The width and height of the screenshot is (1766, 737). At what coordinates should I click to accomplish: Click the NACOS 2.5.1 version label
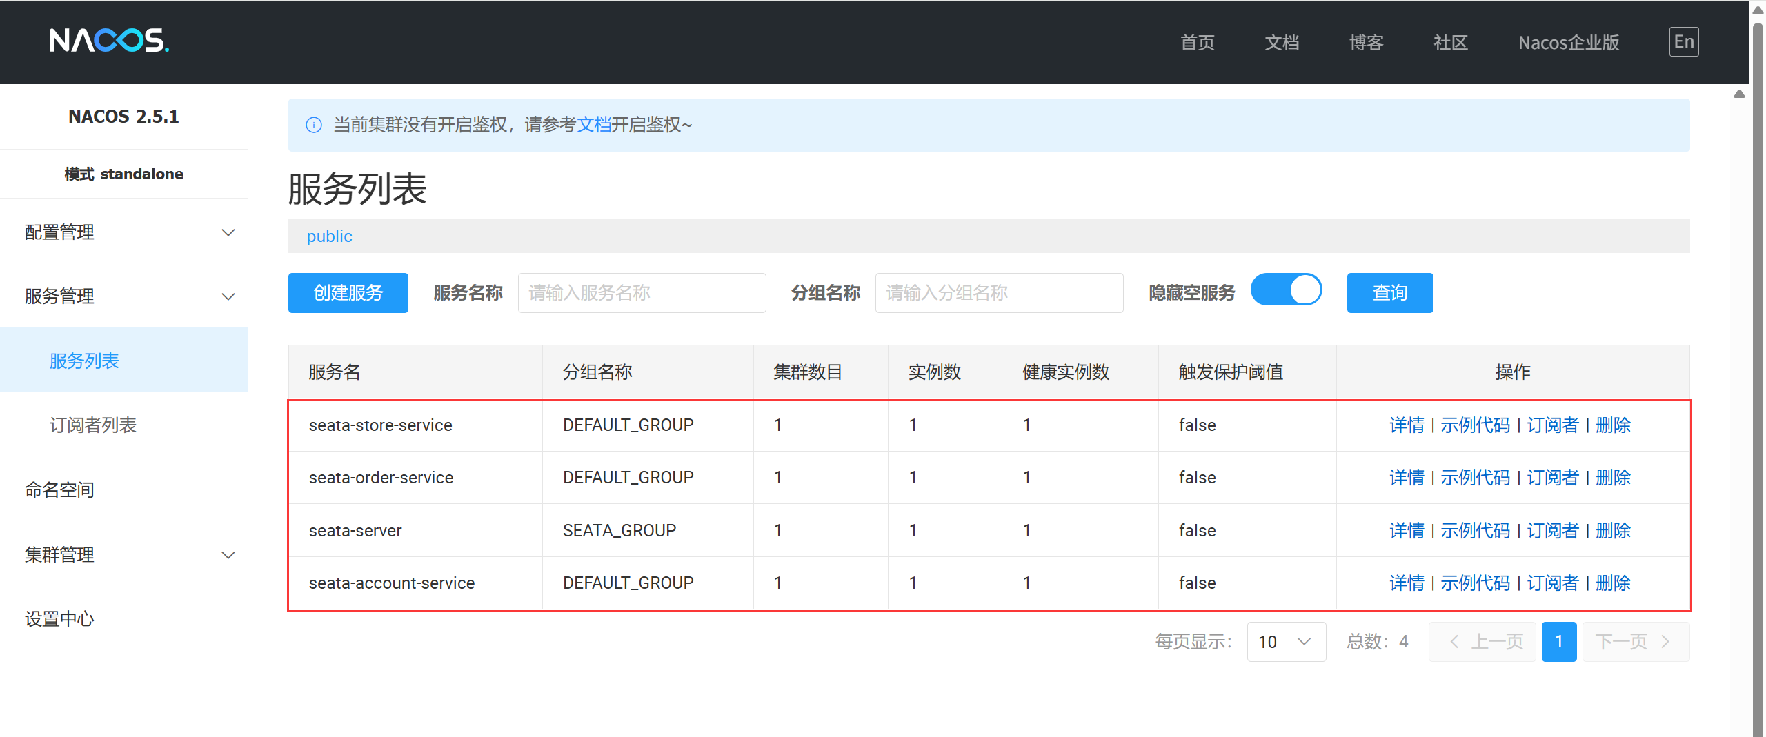[123, 117]
